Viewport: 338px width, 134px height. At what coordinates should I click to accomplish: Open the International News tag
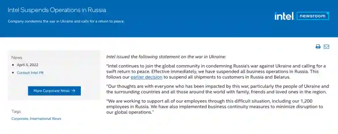(x=45, y=119)
